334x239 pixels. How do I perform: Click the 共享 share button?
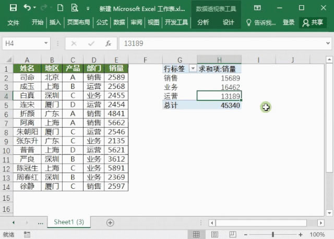(313, 22)
